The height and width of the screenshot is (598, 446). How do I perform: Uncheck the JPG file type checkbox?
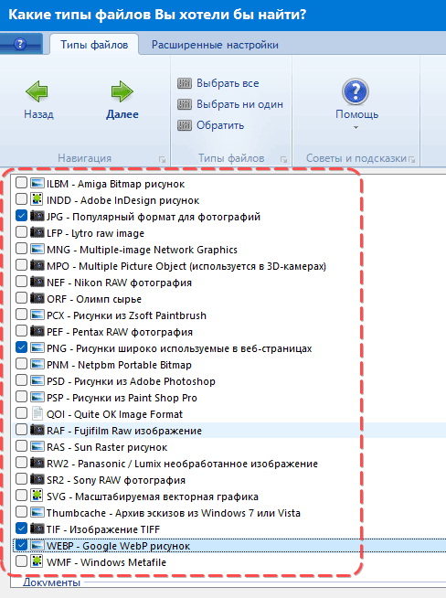21,216
